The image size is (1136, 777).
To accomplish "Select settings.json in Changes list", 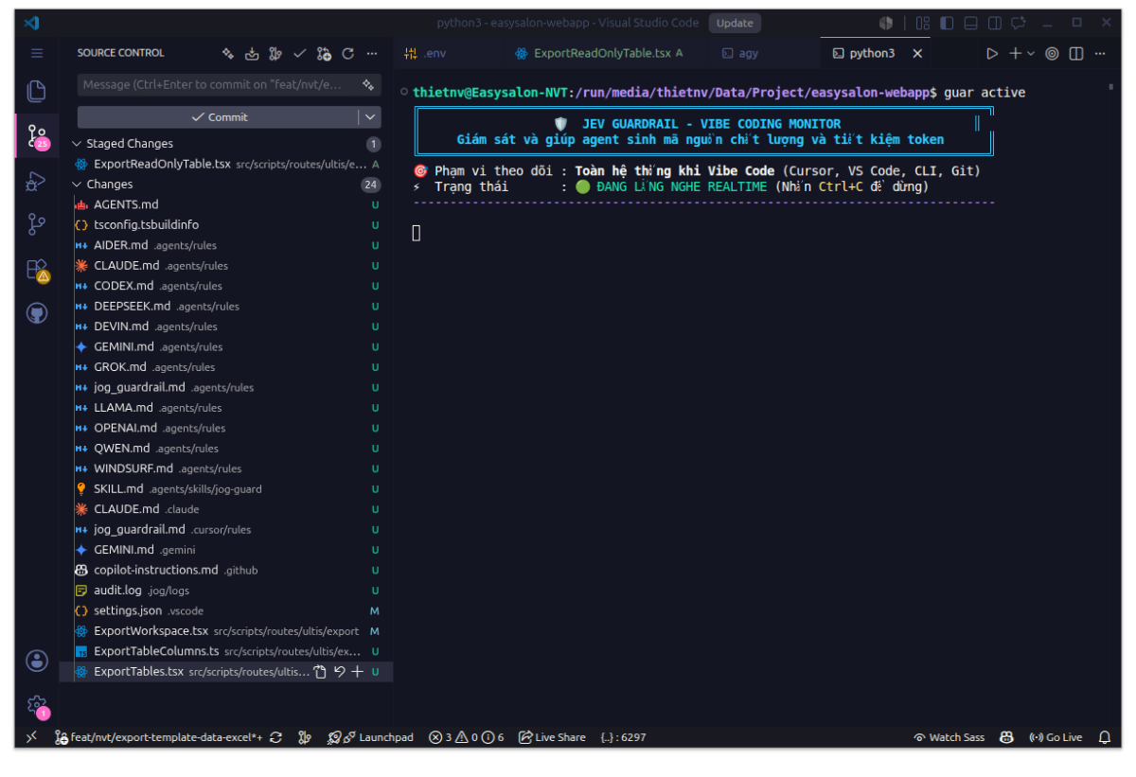I will [x=225, y=610].
